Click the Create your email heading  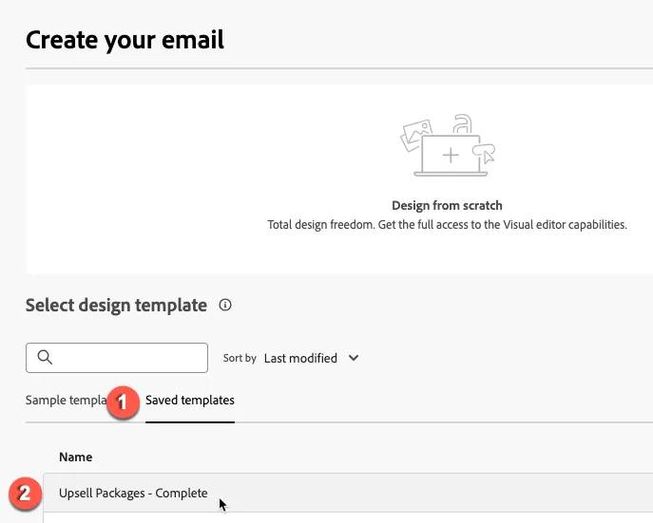[x=125, y=40]
